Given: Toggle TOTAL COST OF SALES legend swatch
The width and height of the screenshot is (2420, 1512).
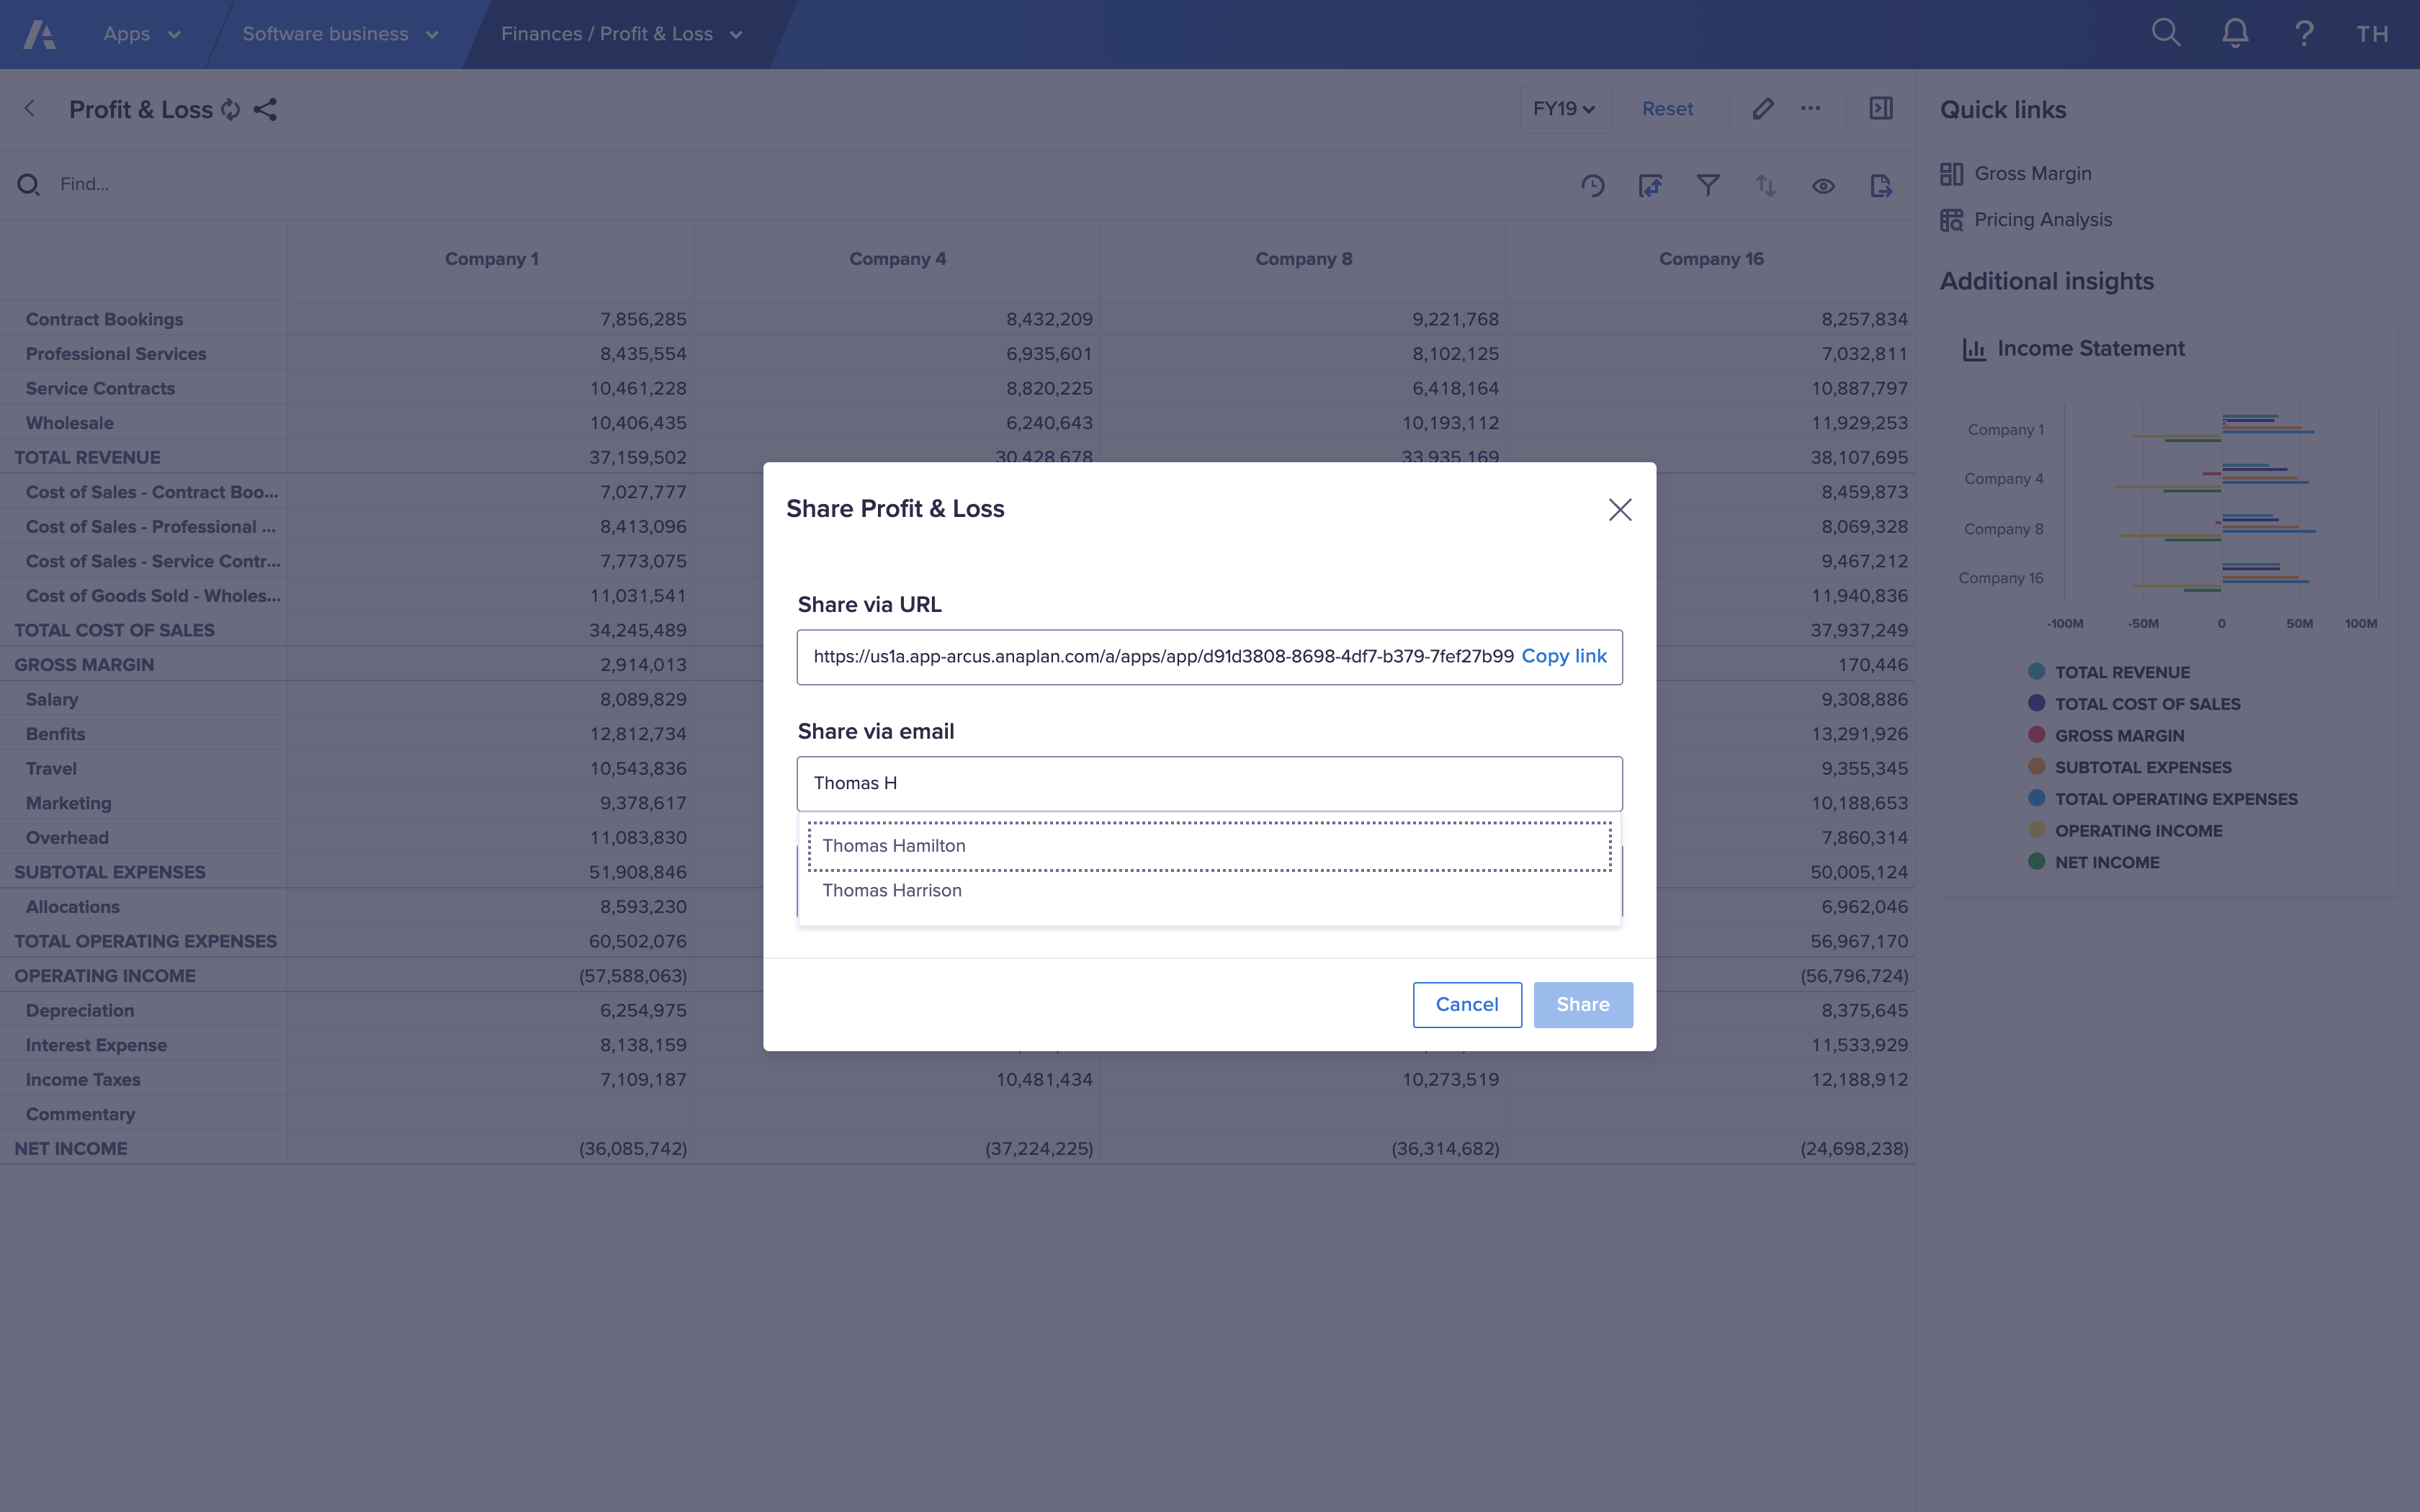Looking at the screenshot, I should click(2036, 703).
